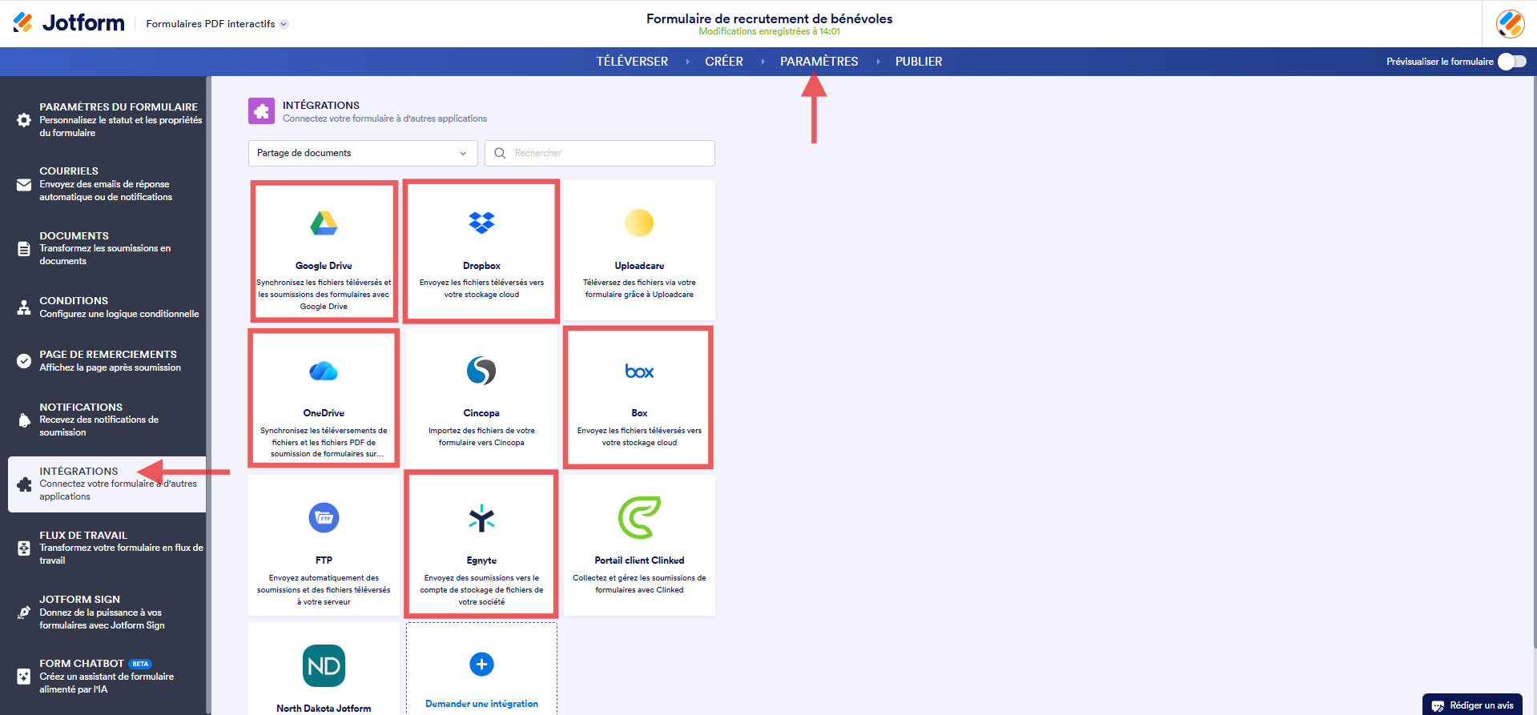1537x715 pixels.
Task: Click the Cincopa logo icon
Action: tap(481, 371)
